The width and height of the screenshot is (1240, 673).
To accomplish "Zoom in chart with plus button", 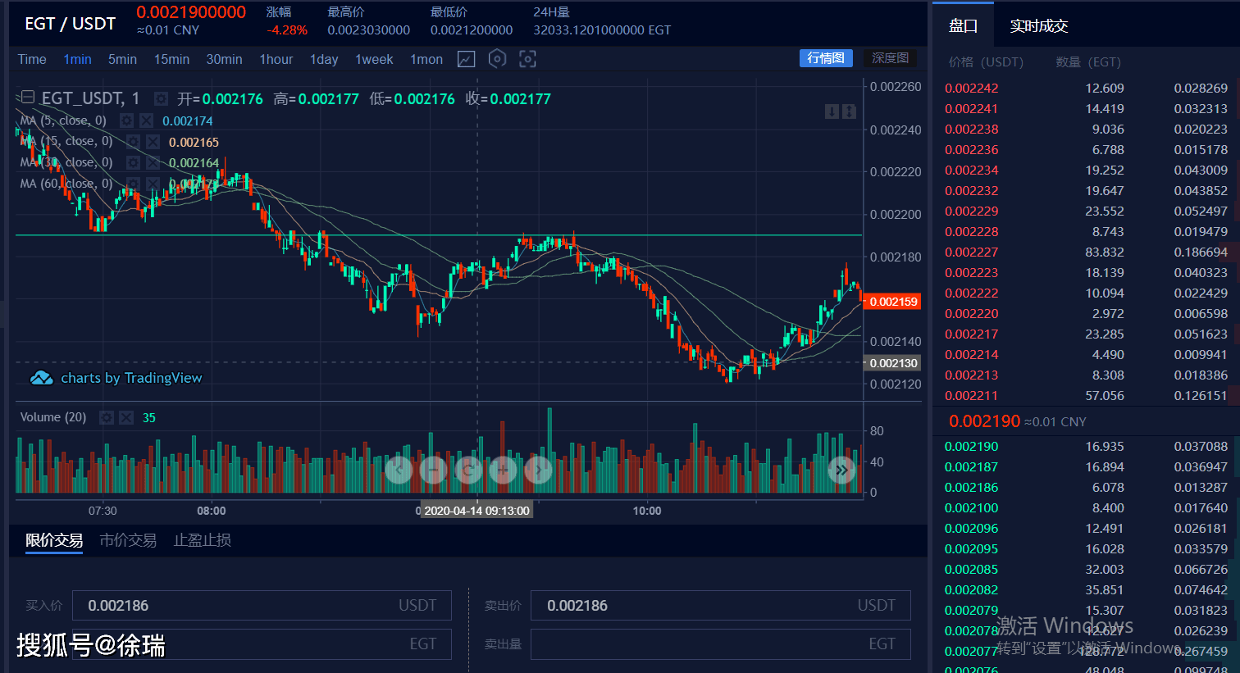I will point(503,470).
